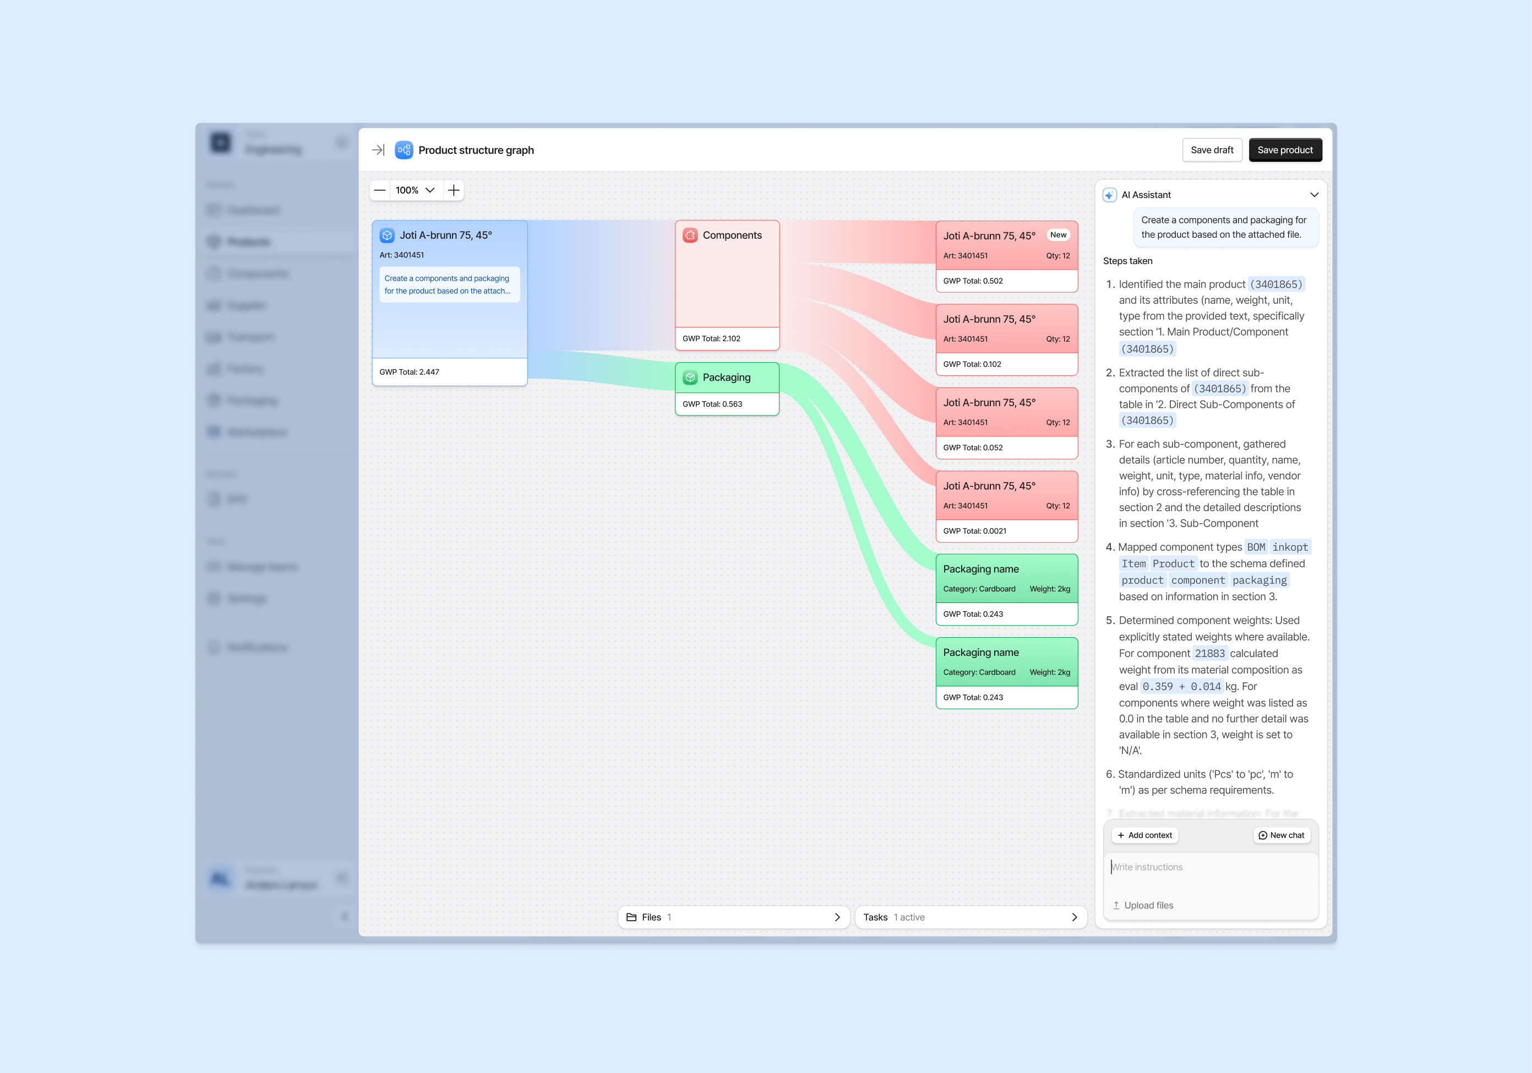This screenshot has width=1532, height=1073.
Task: Click Add context button
Action: click(x=1144, y=835)
